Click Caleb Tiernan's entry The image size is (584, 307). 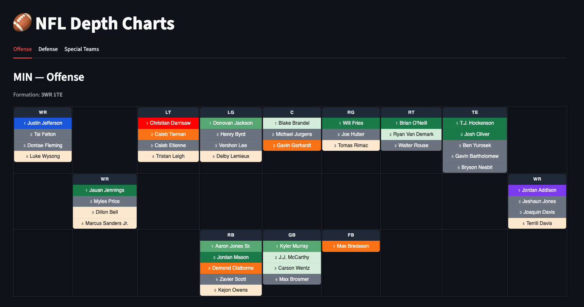(168, 134)
